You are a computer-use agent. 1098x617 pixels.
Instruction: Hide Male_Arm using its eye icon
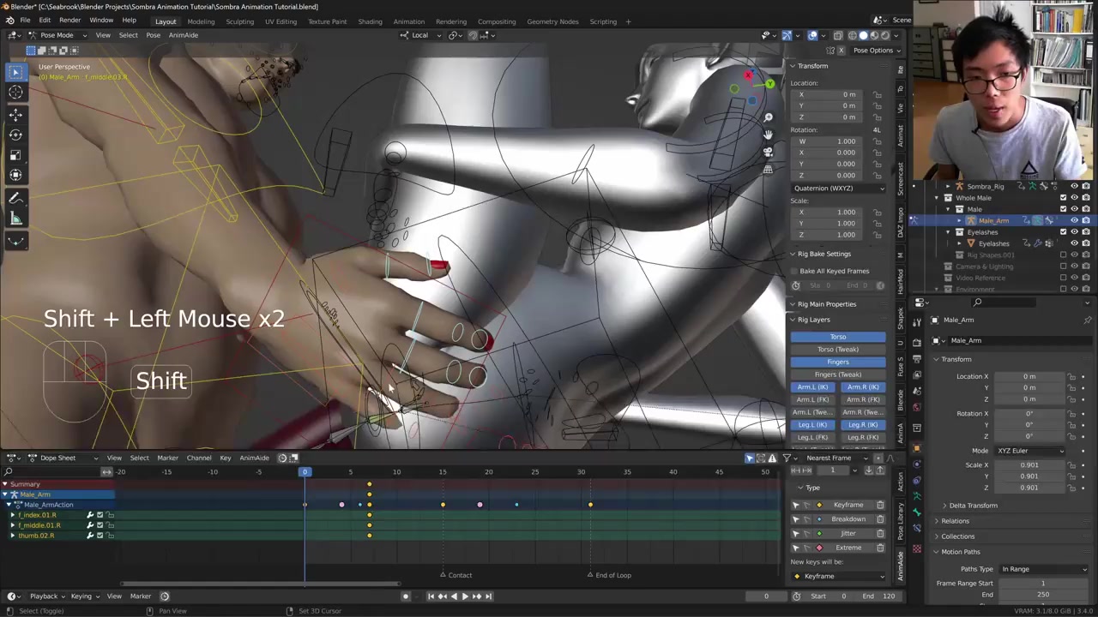(x=1074, y=220)
